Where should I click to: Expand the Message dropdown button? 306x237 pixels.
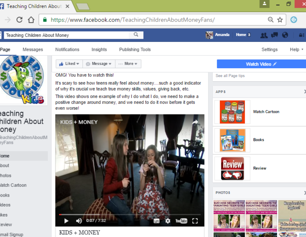pyautogui.click(x=99, y=64)
